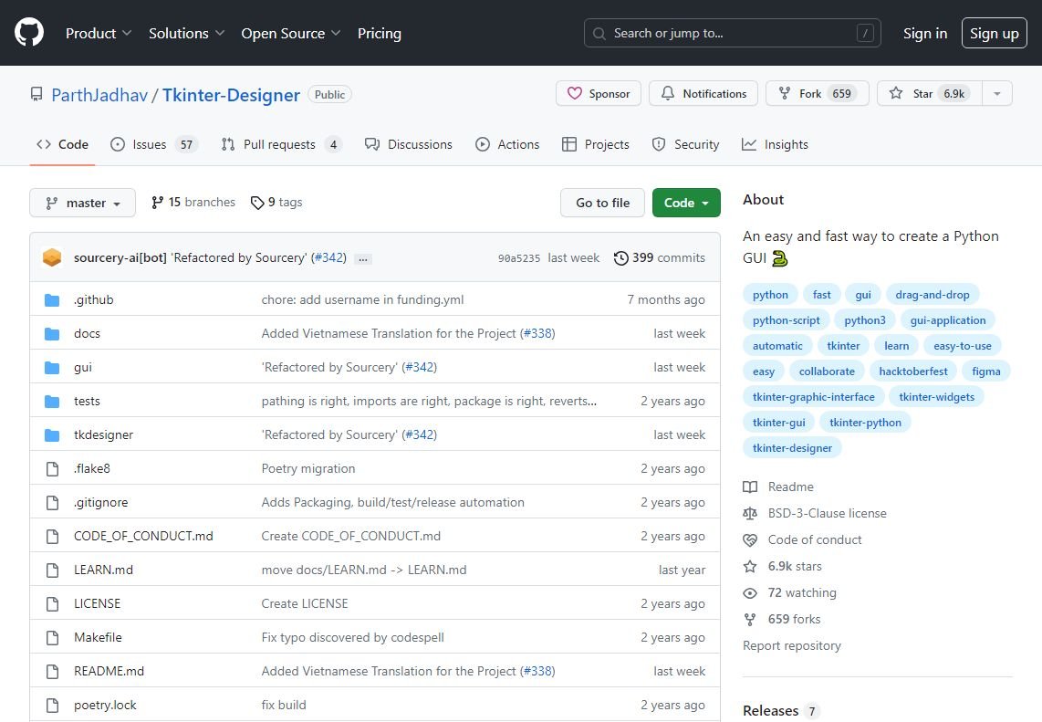The width and height of the screenshot is (1042, 722).
Task: Open the ParthJadhav owner link
Action: click(x=99, y=95)
